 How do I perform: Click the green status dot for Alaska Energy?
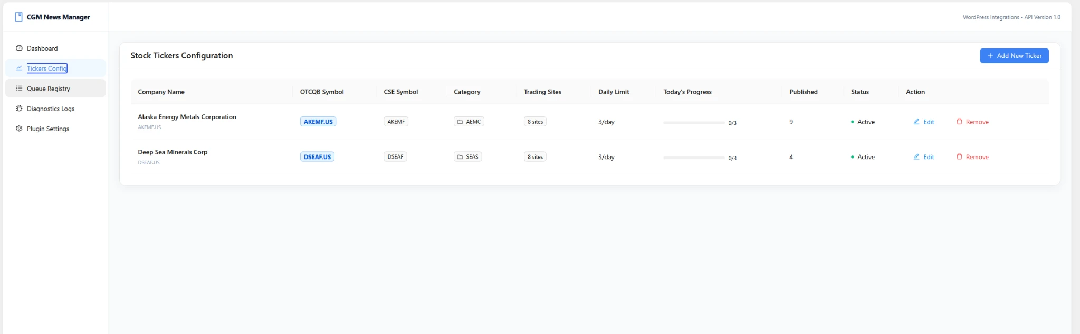852,122
